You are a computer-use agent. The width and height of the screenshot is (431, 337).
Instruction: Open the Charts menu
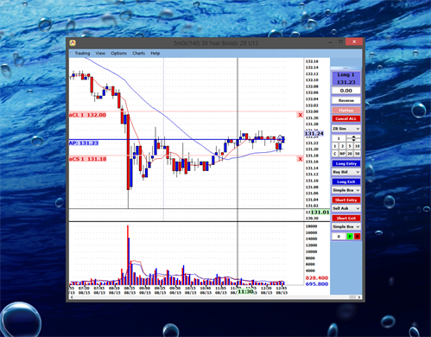point(139,54)
